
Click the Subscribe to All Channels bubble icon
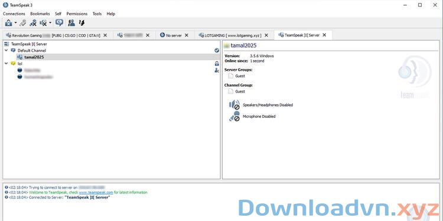point(59,23)
